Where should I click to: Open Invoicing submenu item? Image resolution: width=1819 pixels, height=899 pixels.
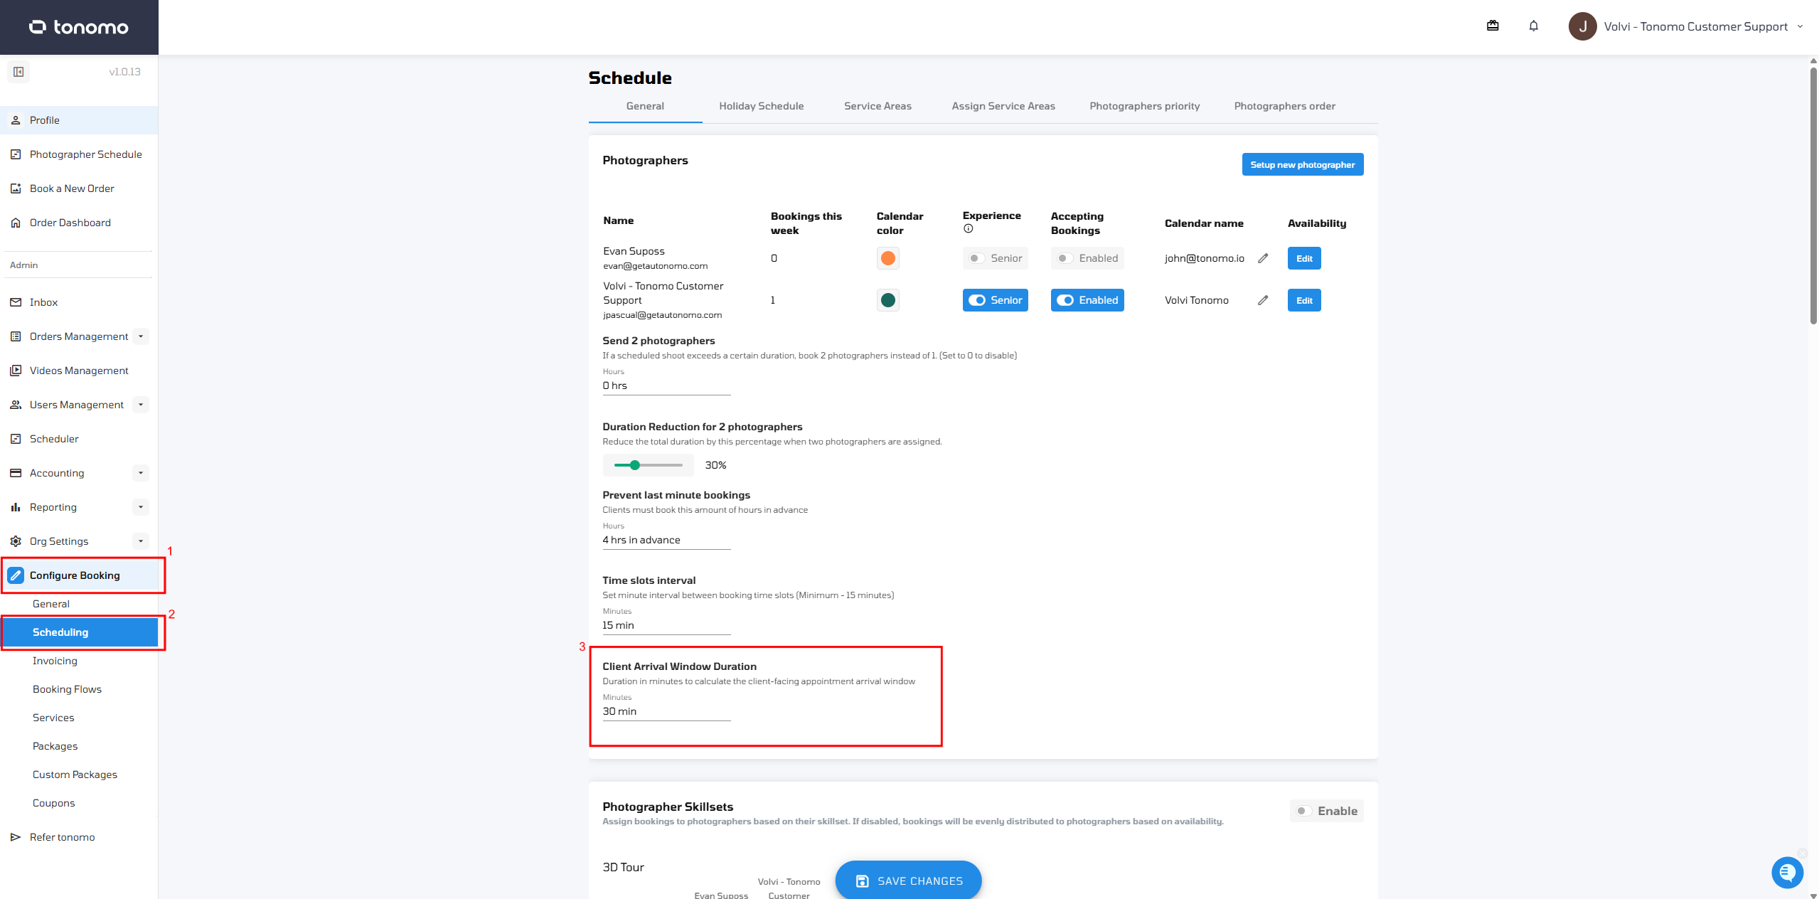tap(55, 661)
